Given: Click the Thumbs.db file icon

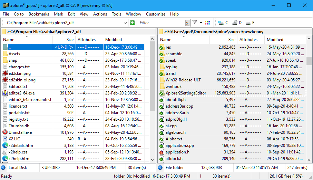Looking at the screenshot, I should (5, 126).
